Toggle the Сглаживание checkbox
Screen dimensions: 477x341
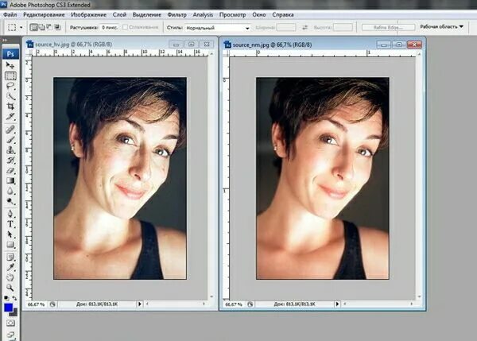click(125, 27)
